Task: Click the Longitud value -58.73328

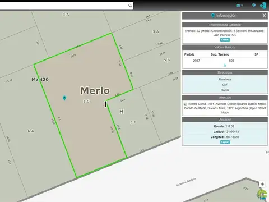Action: (232, 137)
